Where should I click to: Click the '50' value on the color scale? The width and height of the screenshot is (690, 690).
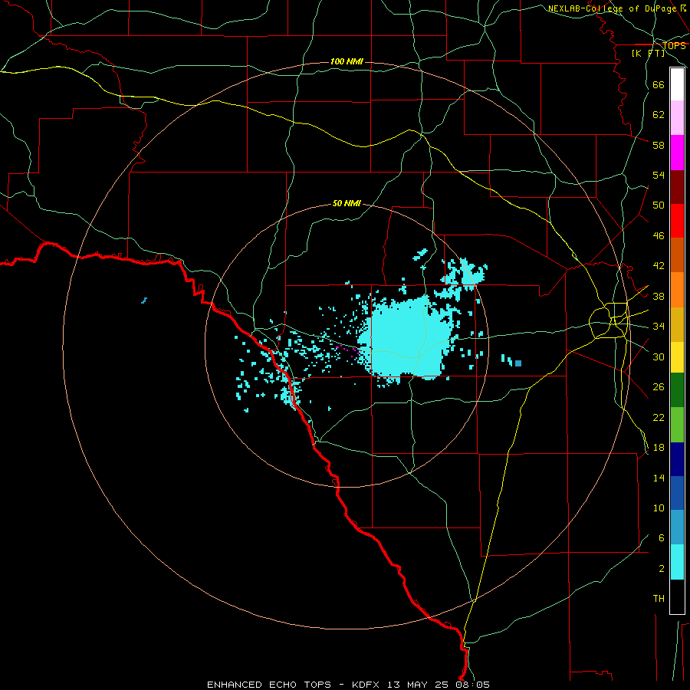click(x=659, y=205)
